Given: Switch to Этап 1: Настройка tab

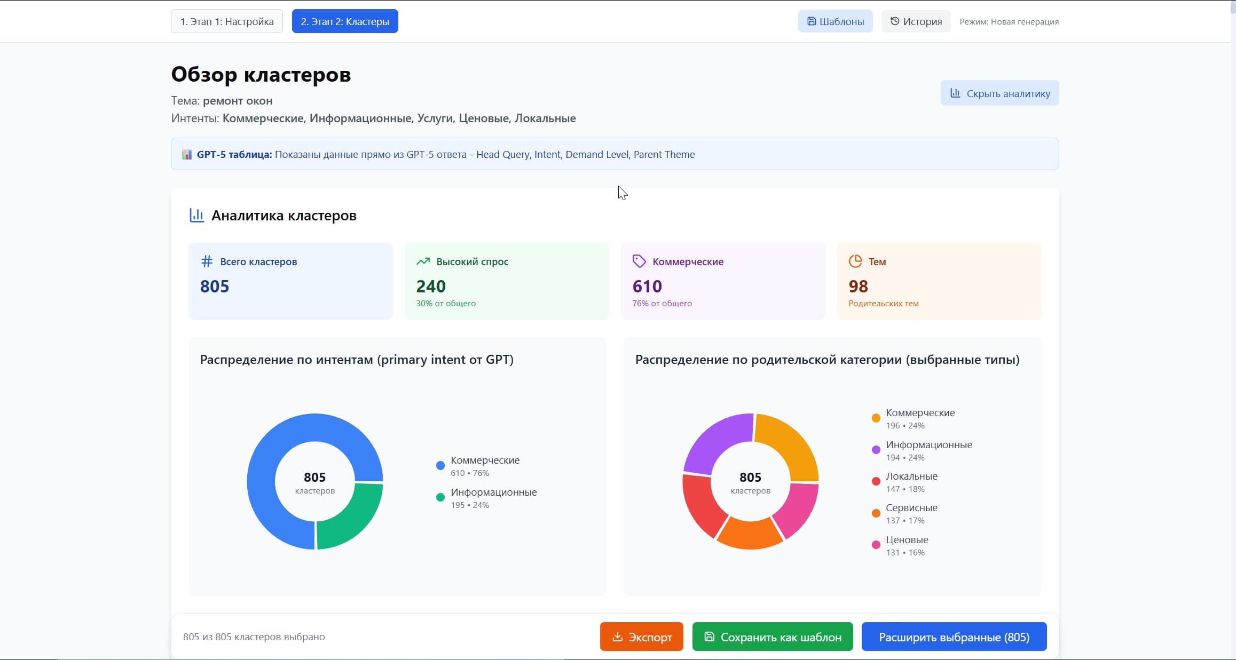Looking at the screenshot, I should (226, 21).
